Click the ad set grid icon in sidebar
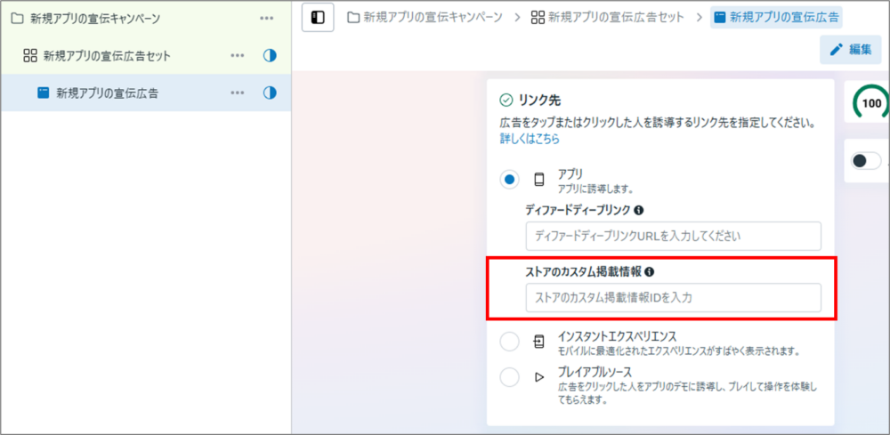The image size is (890, 435). [x=29, y=55]
